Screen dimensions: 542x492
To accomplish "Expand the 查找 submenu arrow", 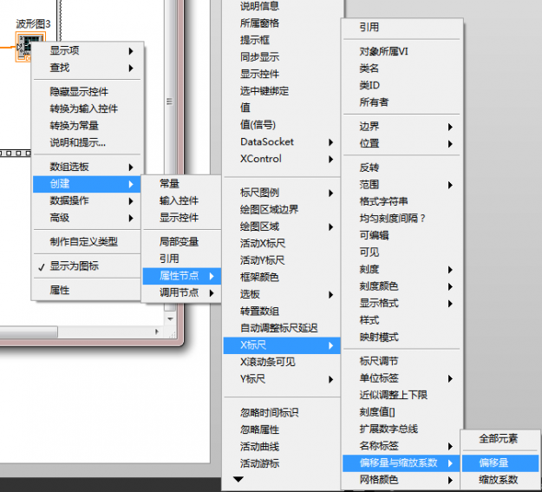I will 131,68.
